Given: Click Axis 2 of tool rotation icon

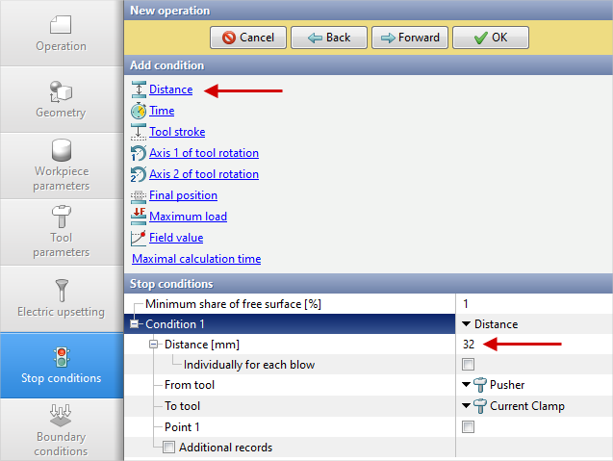Looking at the screenshot, I should click(x=139, y=174).
